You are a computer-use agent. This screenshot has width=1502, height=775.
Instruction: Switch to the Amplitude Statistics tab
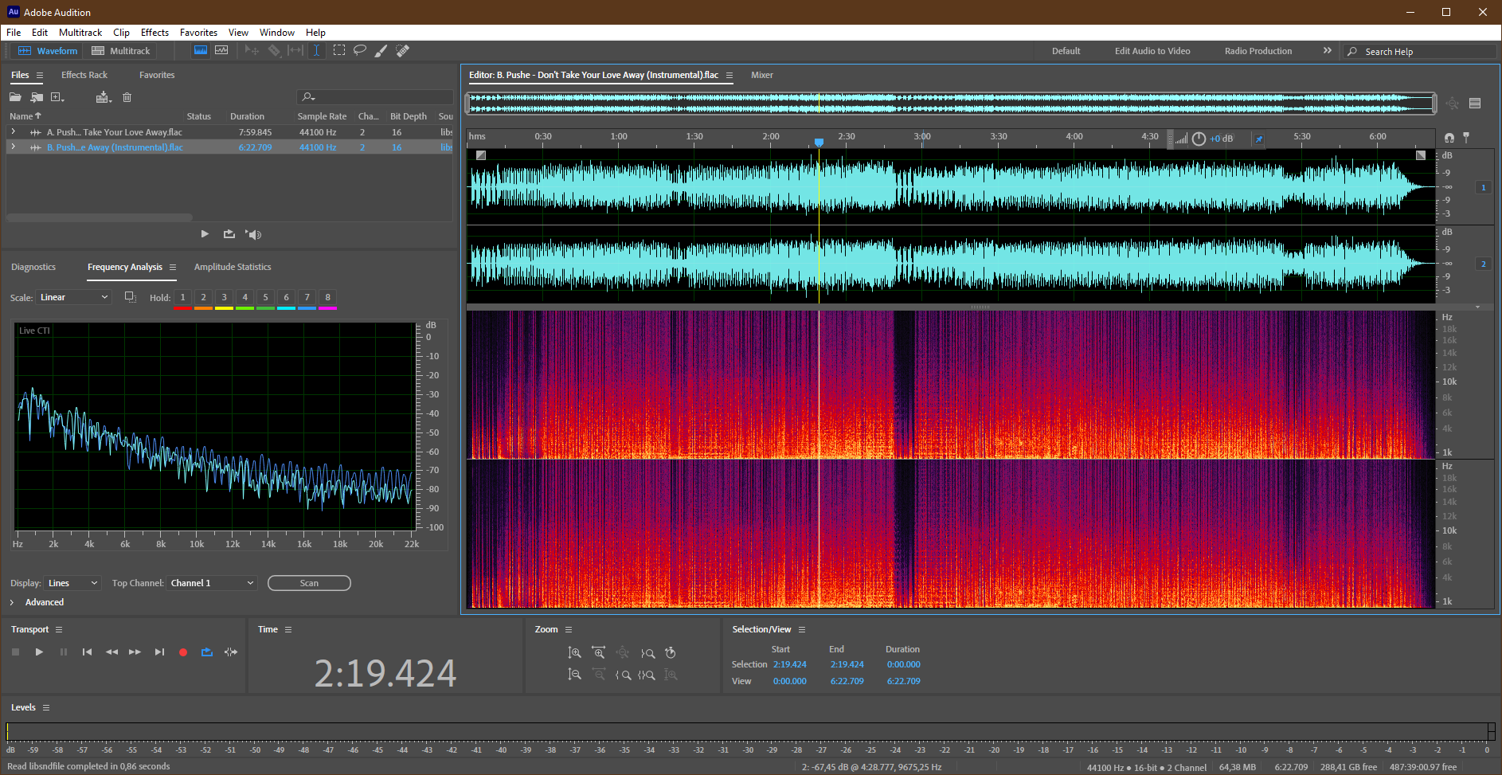233,267
